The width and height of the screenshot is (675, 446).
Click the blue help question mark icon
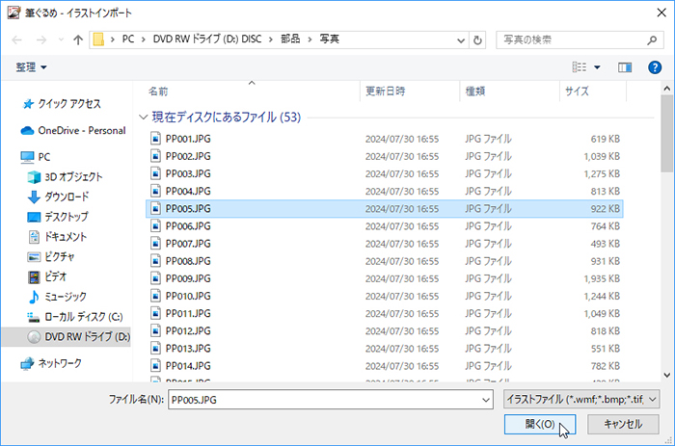click(x=654, y=67)
